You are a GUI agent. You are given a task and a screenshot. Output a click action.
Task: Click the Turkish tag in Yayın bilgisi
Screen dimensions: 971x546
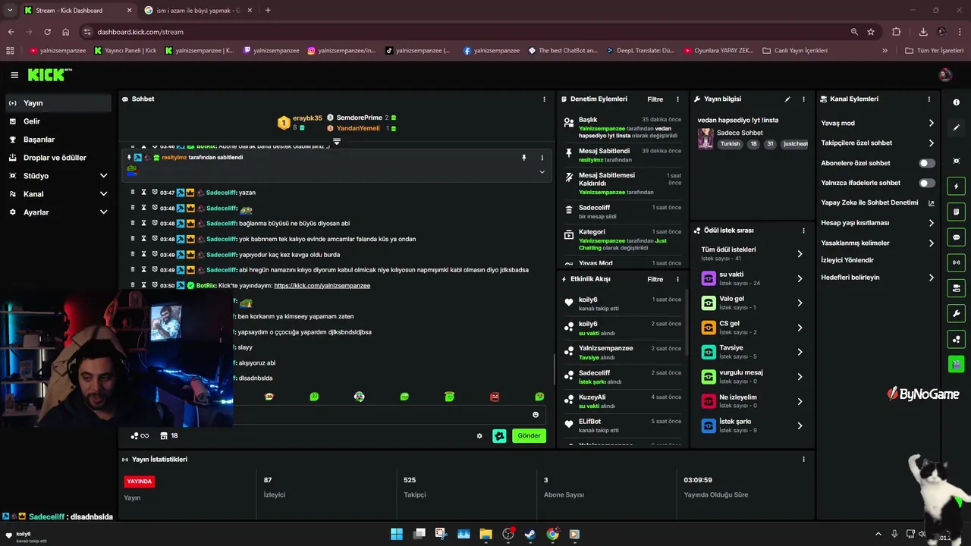click(x=730, y=144)
